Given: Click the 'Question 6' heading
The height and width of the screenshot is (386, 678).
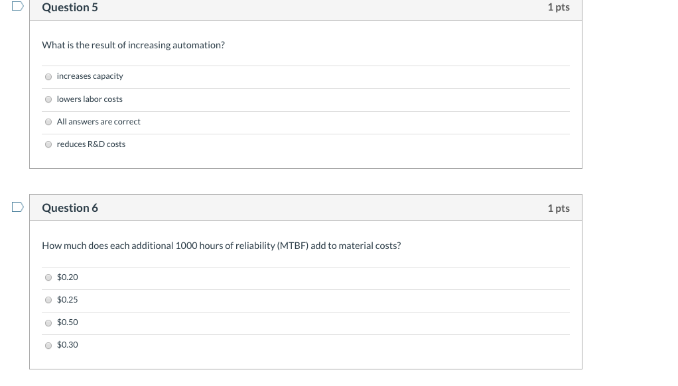Looking at the screenshot, I should pyautogui.click(x=70, y=208).
